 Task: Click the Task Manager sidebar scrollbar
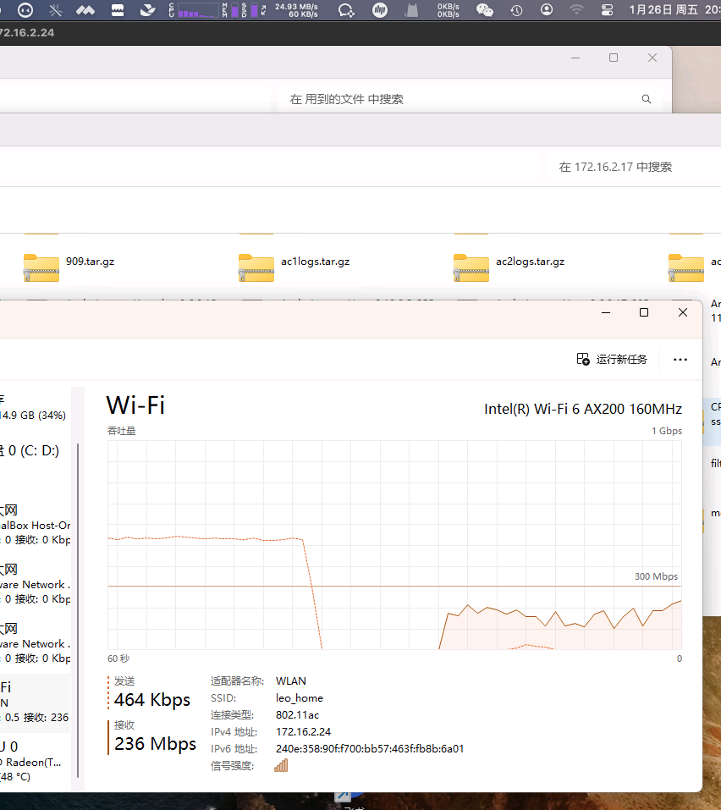point(78,609)
